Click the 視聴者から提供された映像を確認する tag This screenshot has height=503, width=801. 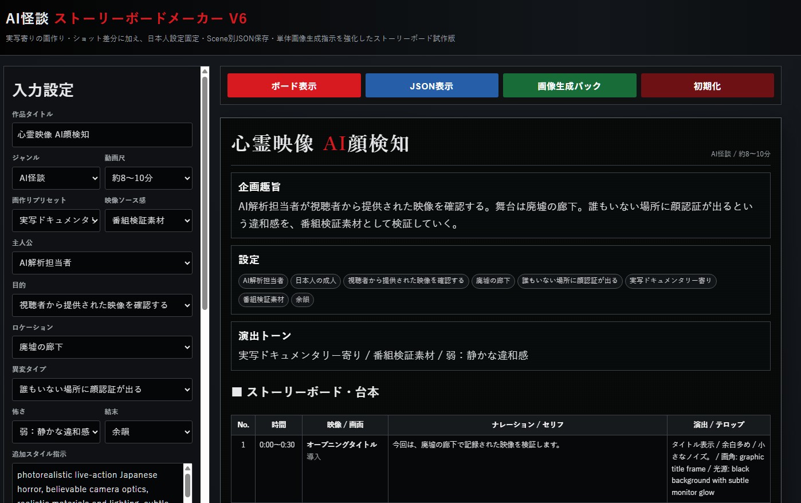pyautogui.click(x=406, y=281)
